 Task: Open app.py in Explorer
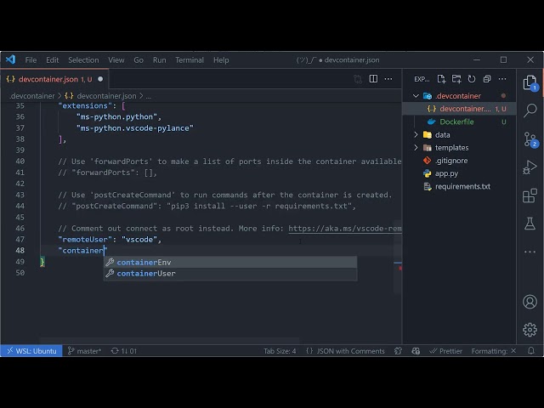point(459,173)
